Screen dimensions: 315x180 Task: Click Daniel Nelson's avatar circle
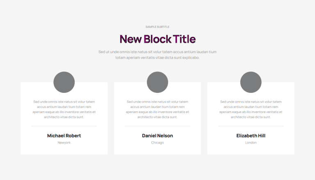[x=157, y=82]
